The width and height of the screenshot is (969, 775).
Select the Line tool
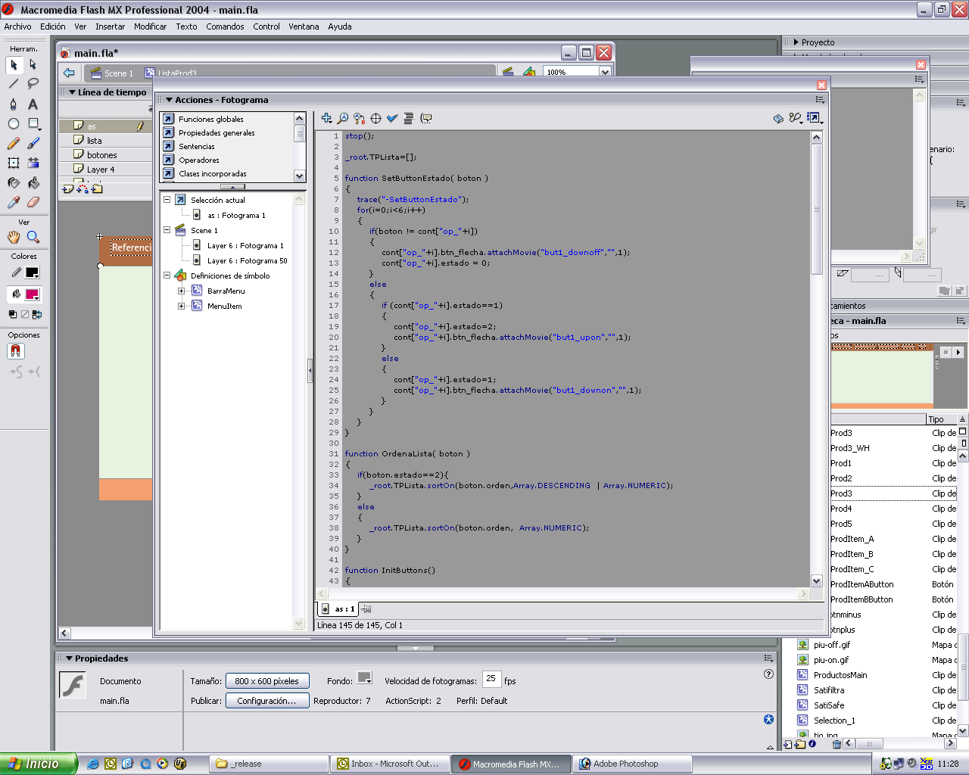coord(14,84)
